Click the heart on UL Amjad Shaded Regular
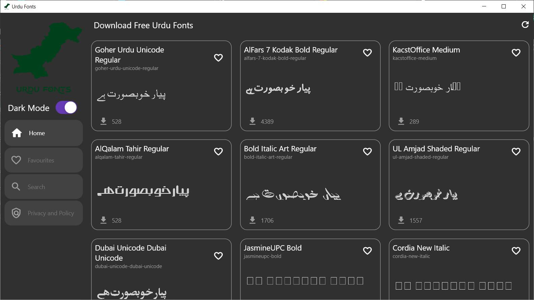Viewport: 534px width, 300px height. pyautogui.click(x=516, y=152)
